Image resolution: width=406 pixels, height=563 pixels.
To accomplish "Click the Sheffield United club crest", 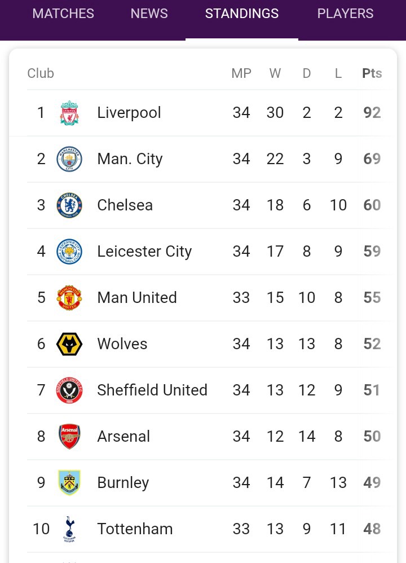I will 69,390.
